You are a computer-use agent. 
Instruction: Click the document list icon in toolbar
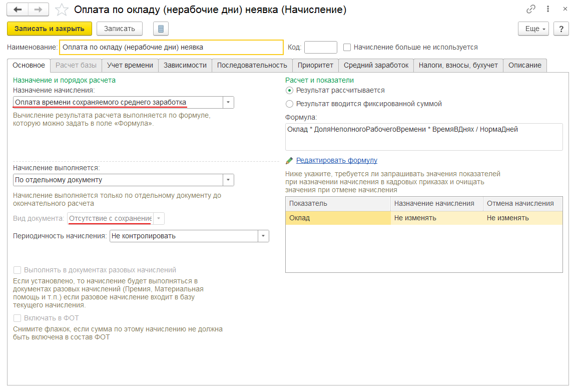coord(161,29)
